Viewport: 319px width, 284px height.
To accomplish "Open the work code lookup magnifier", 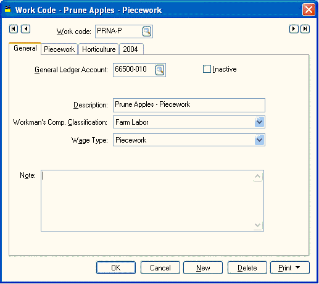I will click(147, 31).
